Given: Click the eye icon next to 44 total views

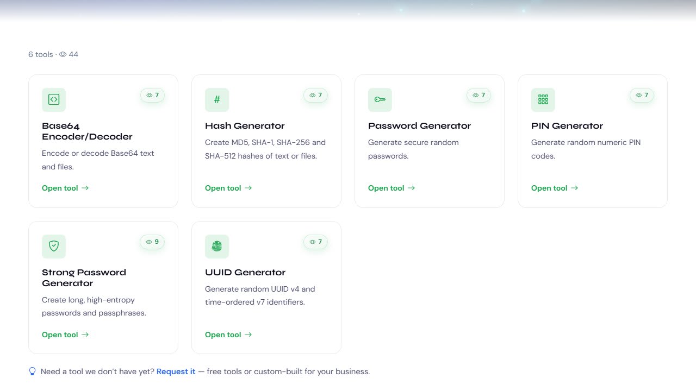Looking at the screenshot, I should point(63,54).
